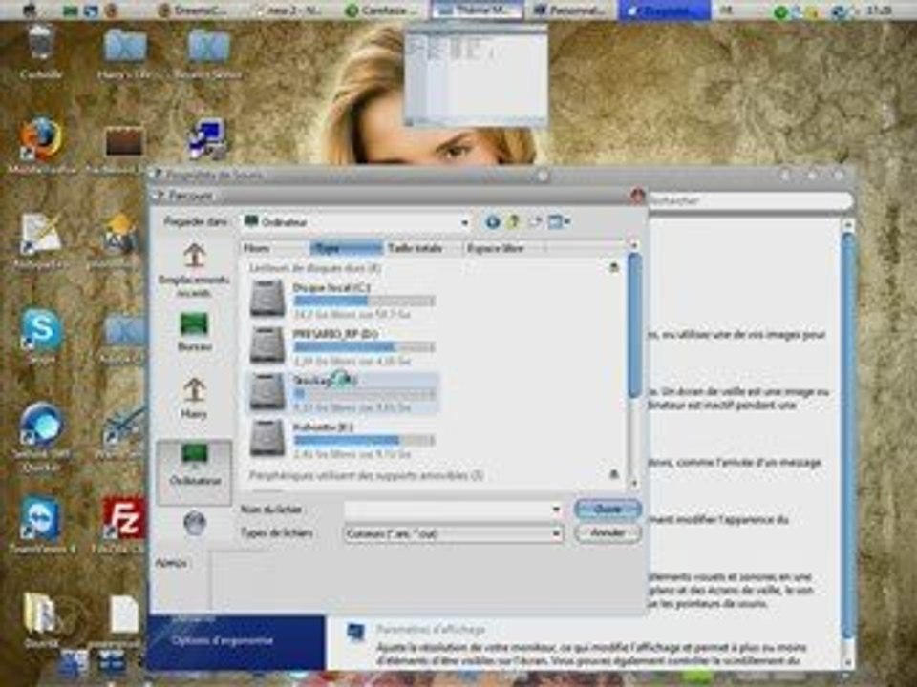The width and height of the screenshot is (917, 687).
Task: Collapse the Périphériques supports amovibles group
Action: [x=613, y=474]
